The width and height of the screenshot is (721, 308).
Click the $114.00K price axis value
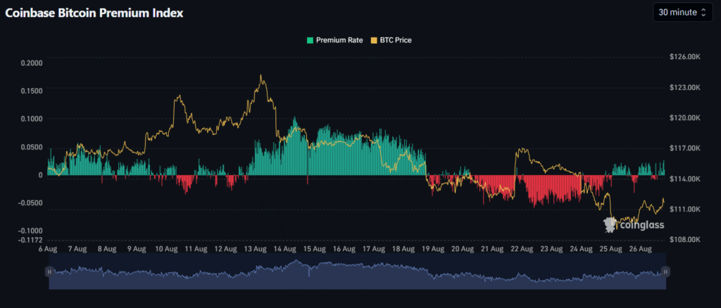point(684,179)
